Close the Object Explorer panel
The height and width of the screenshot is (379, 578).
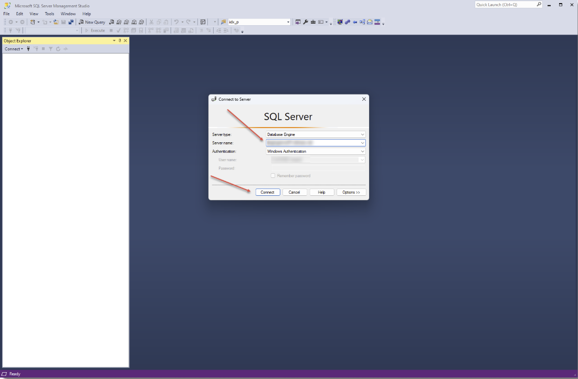125,40
